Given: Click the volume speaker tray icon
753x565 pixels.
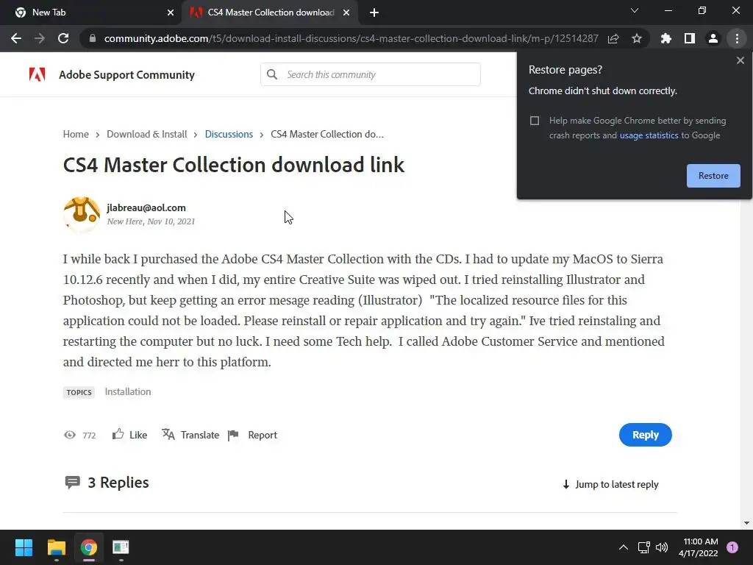Looking at the screenshot, I should click(662, 547).
